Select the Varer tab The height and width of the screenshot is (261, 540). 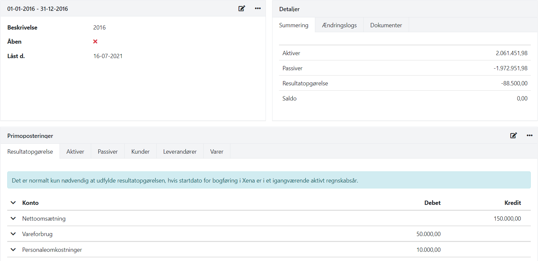(217, 152)
